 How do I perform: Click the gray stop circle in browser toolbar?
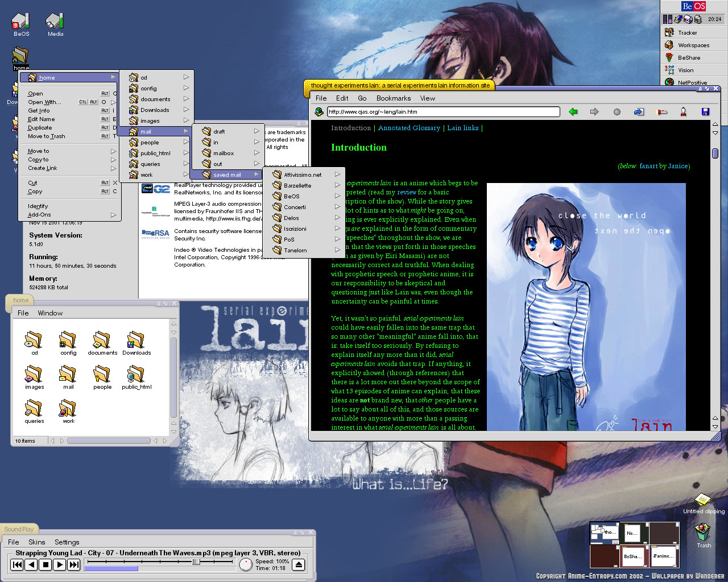pyautogui.click(x=617, y=112)
